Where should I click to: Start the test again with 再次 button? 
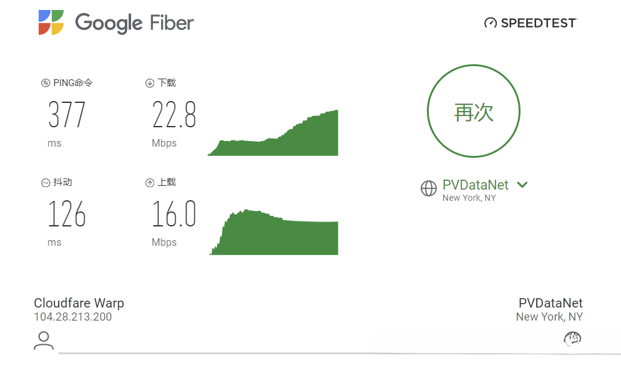[x=474, y=111]
